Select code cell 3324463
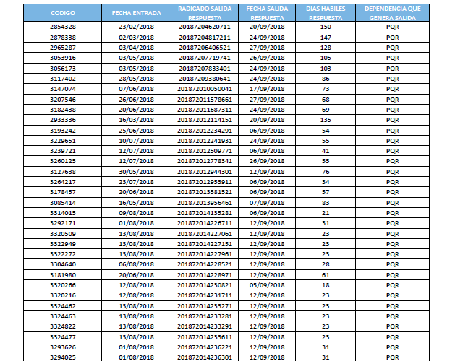The image size is (455, 361). 63,316
